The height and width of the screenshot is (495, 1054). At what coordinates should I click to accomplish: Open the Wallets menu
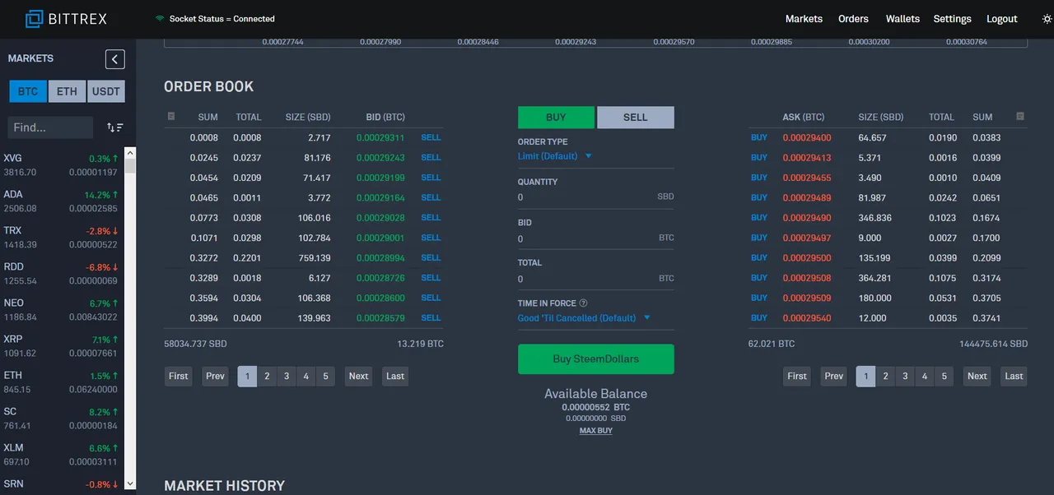(902, 19)
